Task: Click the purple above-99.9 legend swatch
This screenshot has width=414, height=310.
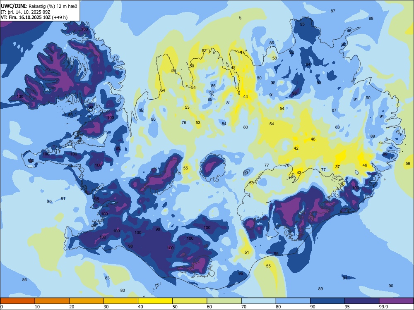Action: coord(396,301)
